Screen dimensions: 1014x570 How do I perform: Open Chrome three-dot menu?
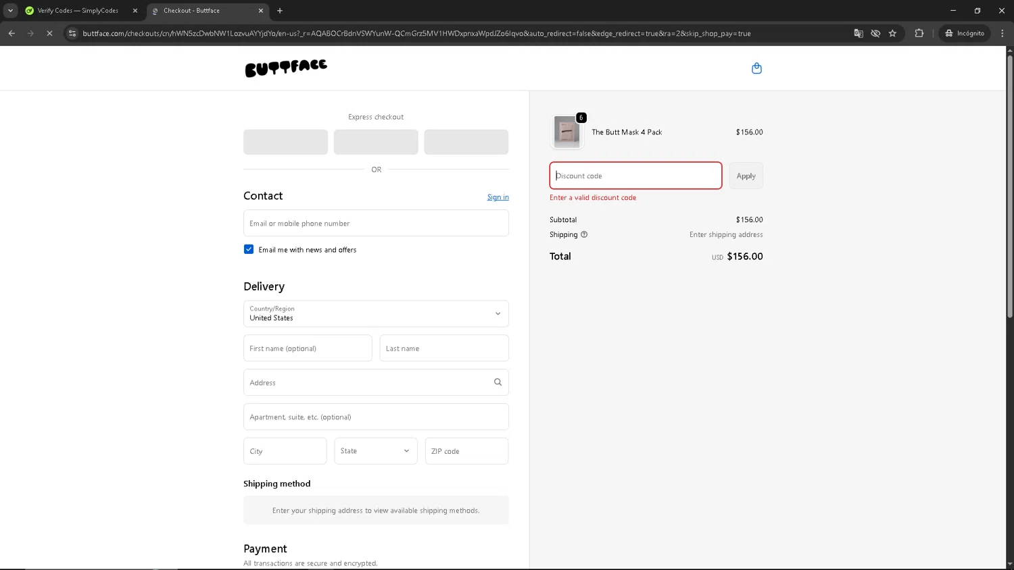pos(1002,33)
